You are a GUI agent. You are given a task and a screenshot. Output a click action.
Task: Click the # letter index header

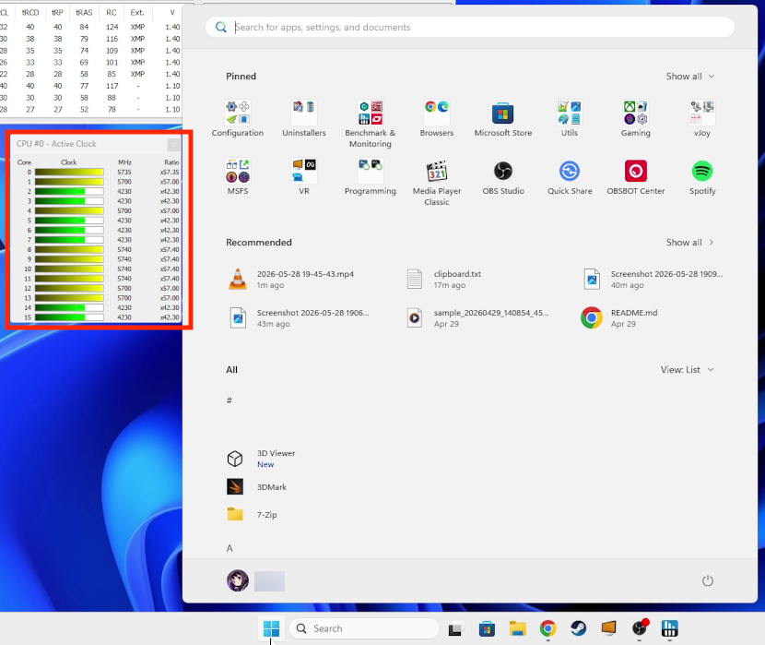point(229,400)
